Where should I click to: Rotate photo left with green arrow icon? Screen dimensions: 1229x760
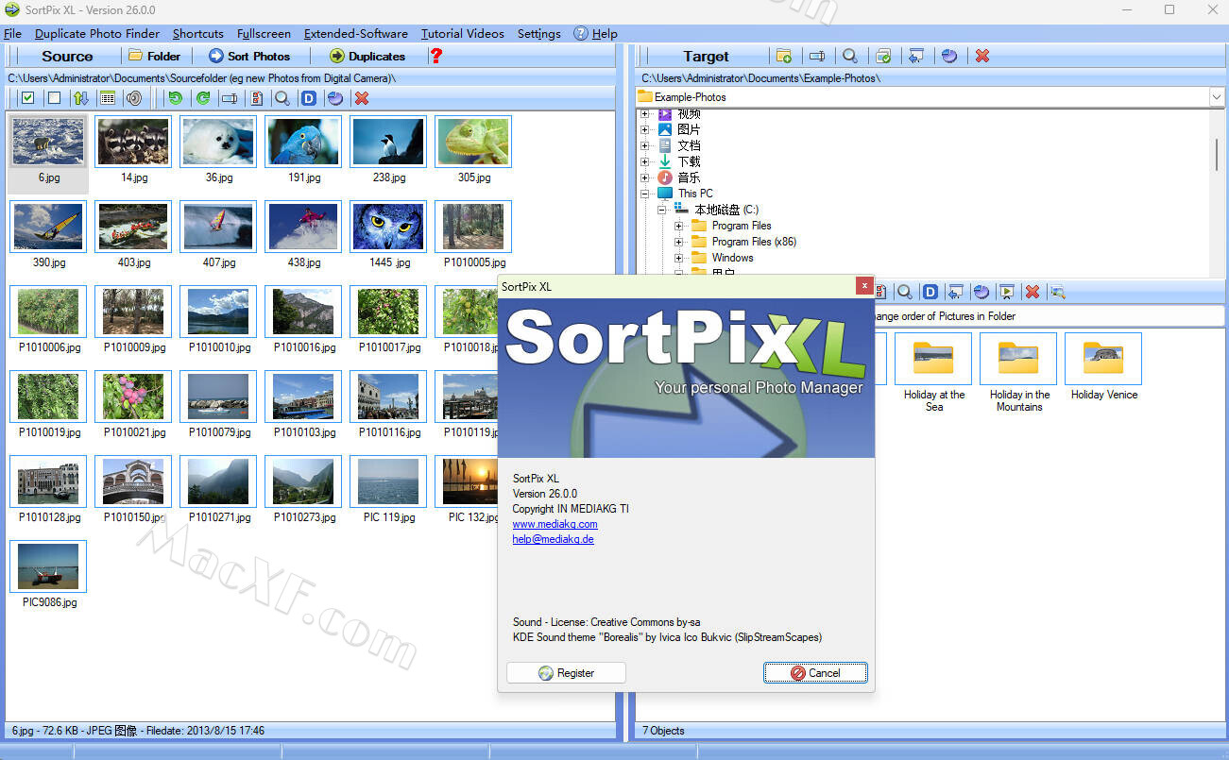pyautogui.click(x=175, y=98)
